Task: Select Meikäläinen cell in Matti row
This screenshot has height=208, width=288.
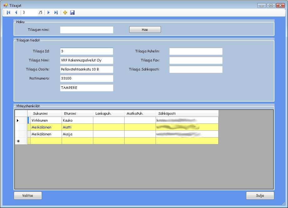Action: (x=46, y=127)
